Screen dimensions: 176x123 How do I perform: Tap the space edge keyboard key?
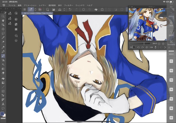(171, 52)
